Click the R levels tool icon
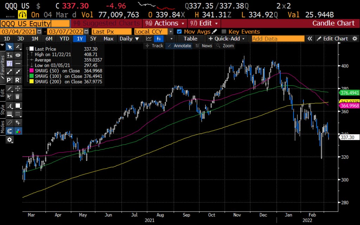360x225 pixels. (18, 80)
